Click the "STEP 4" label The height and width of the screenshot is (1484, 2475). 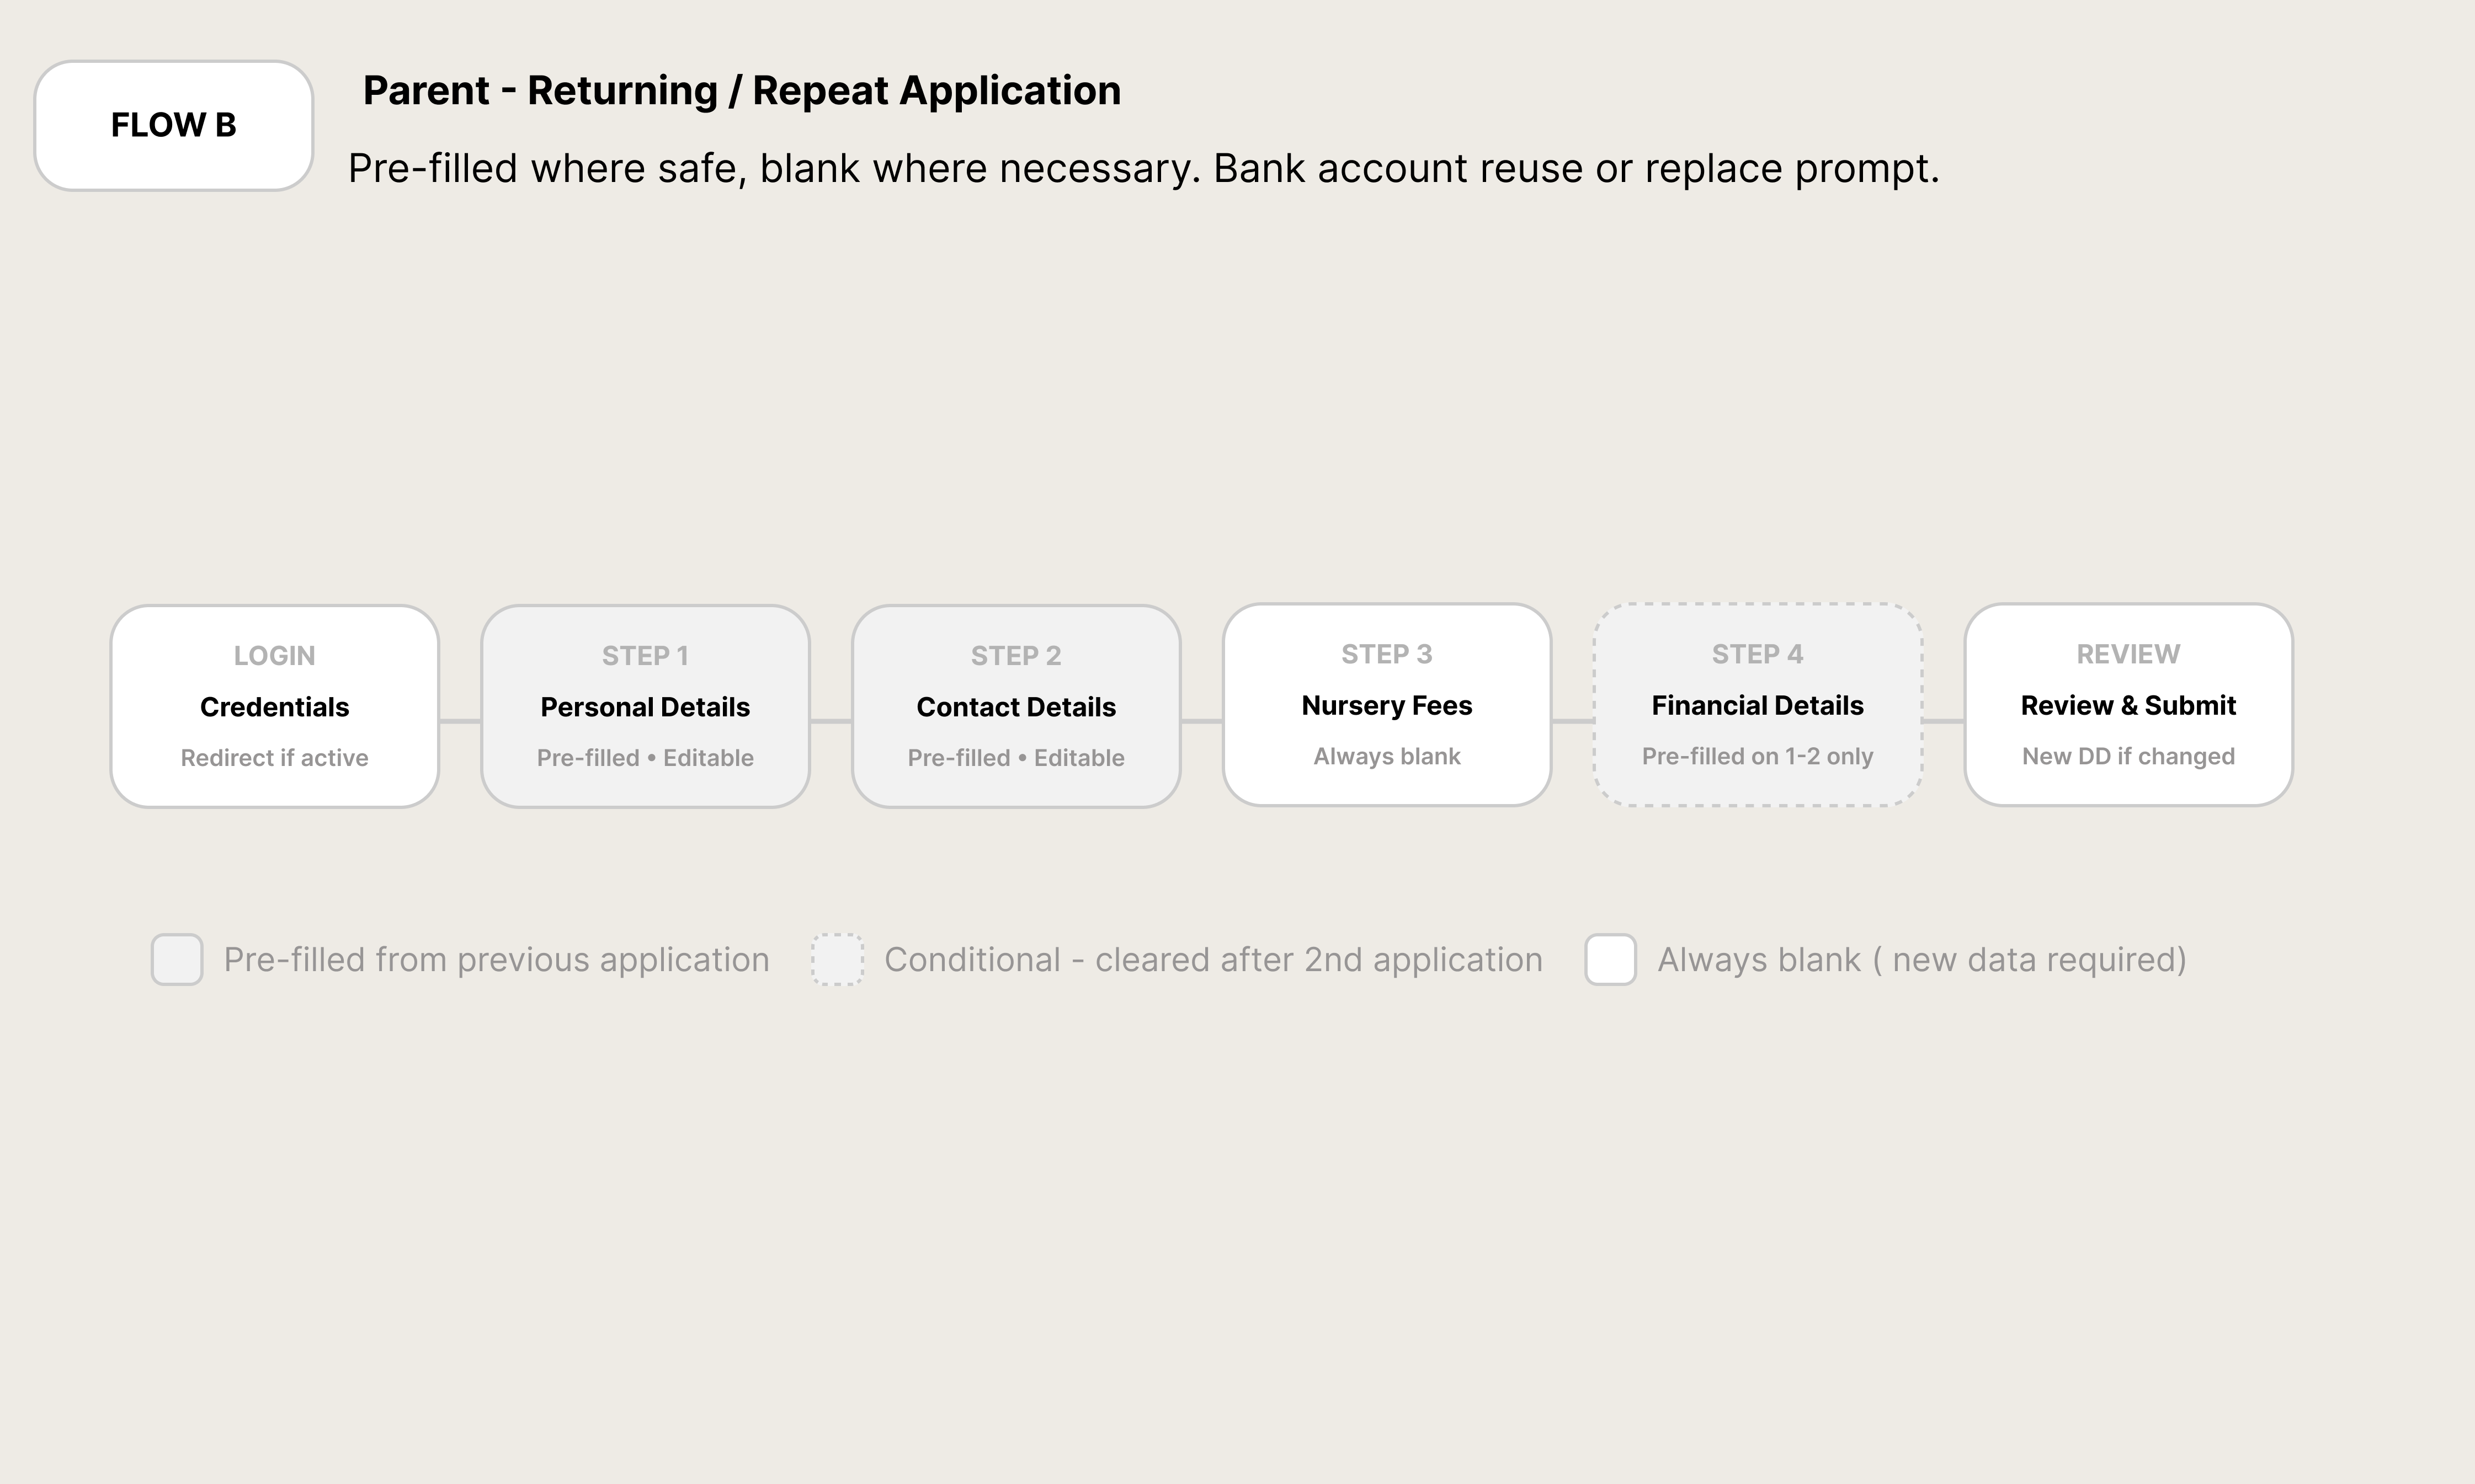(1758, 654)
